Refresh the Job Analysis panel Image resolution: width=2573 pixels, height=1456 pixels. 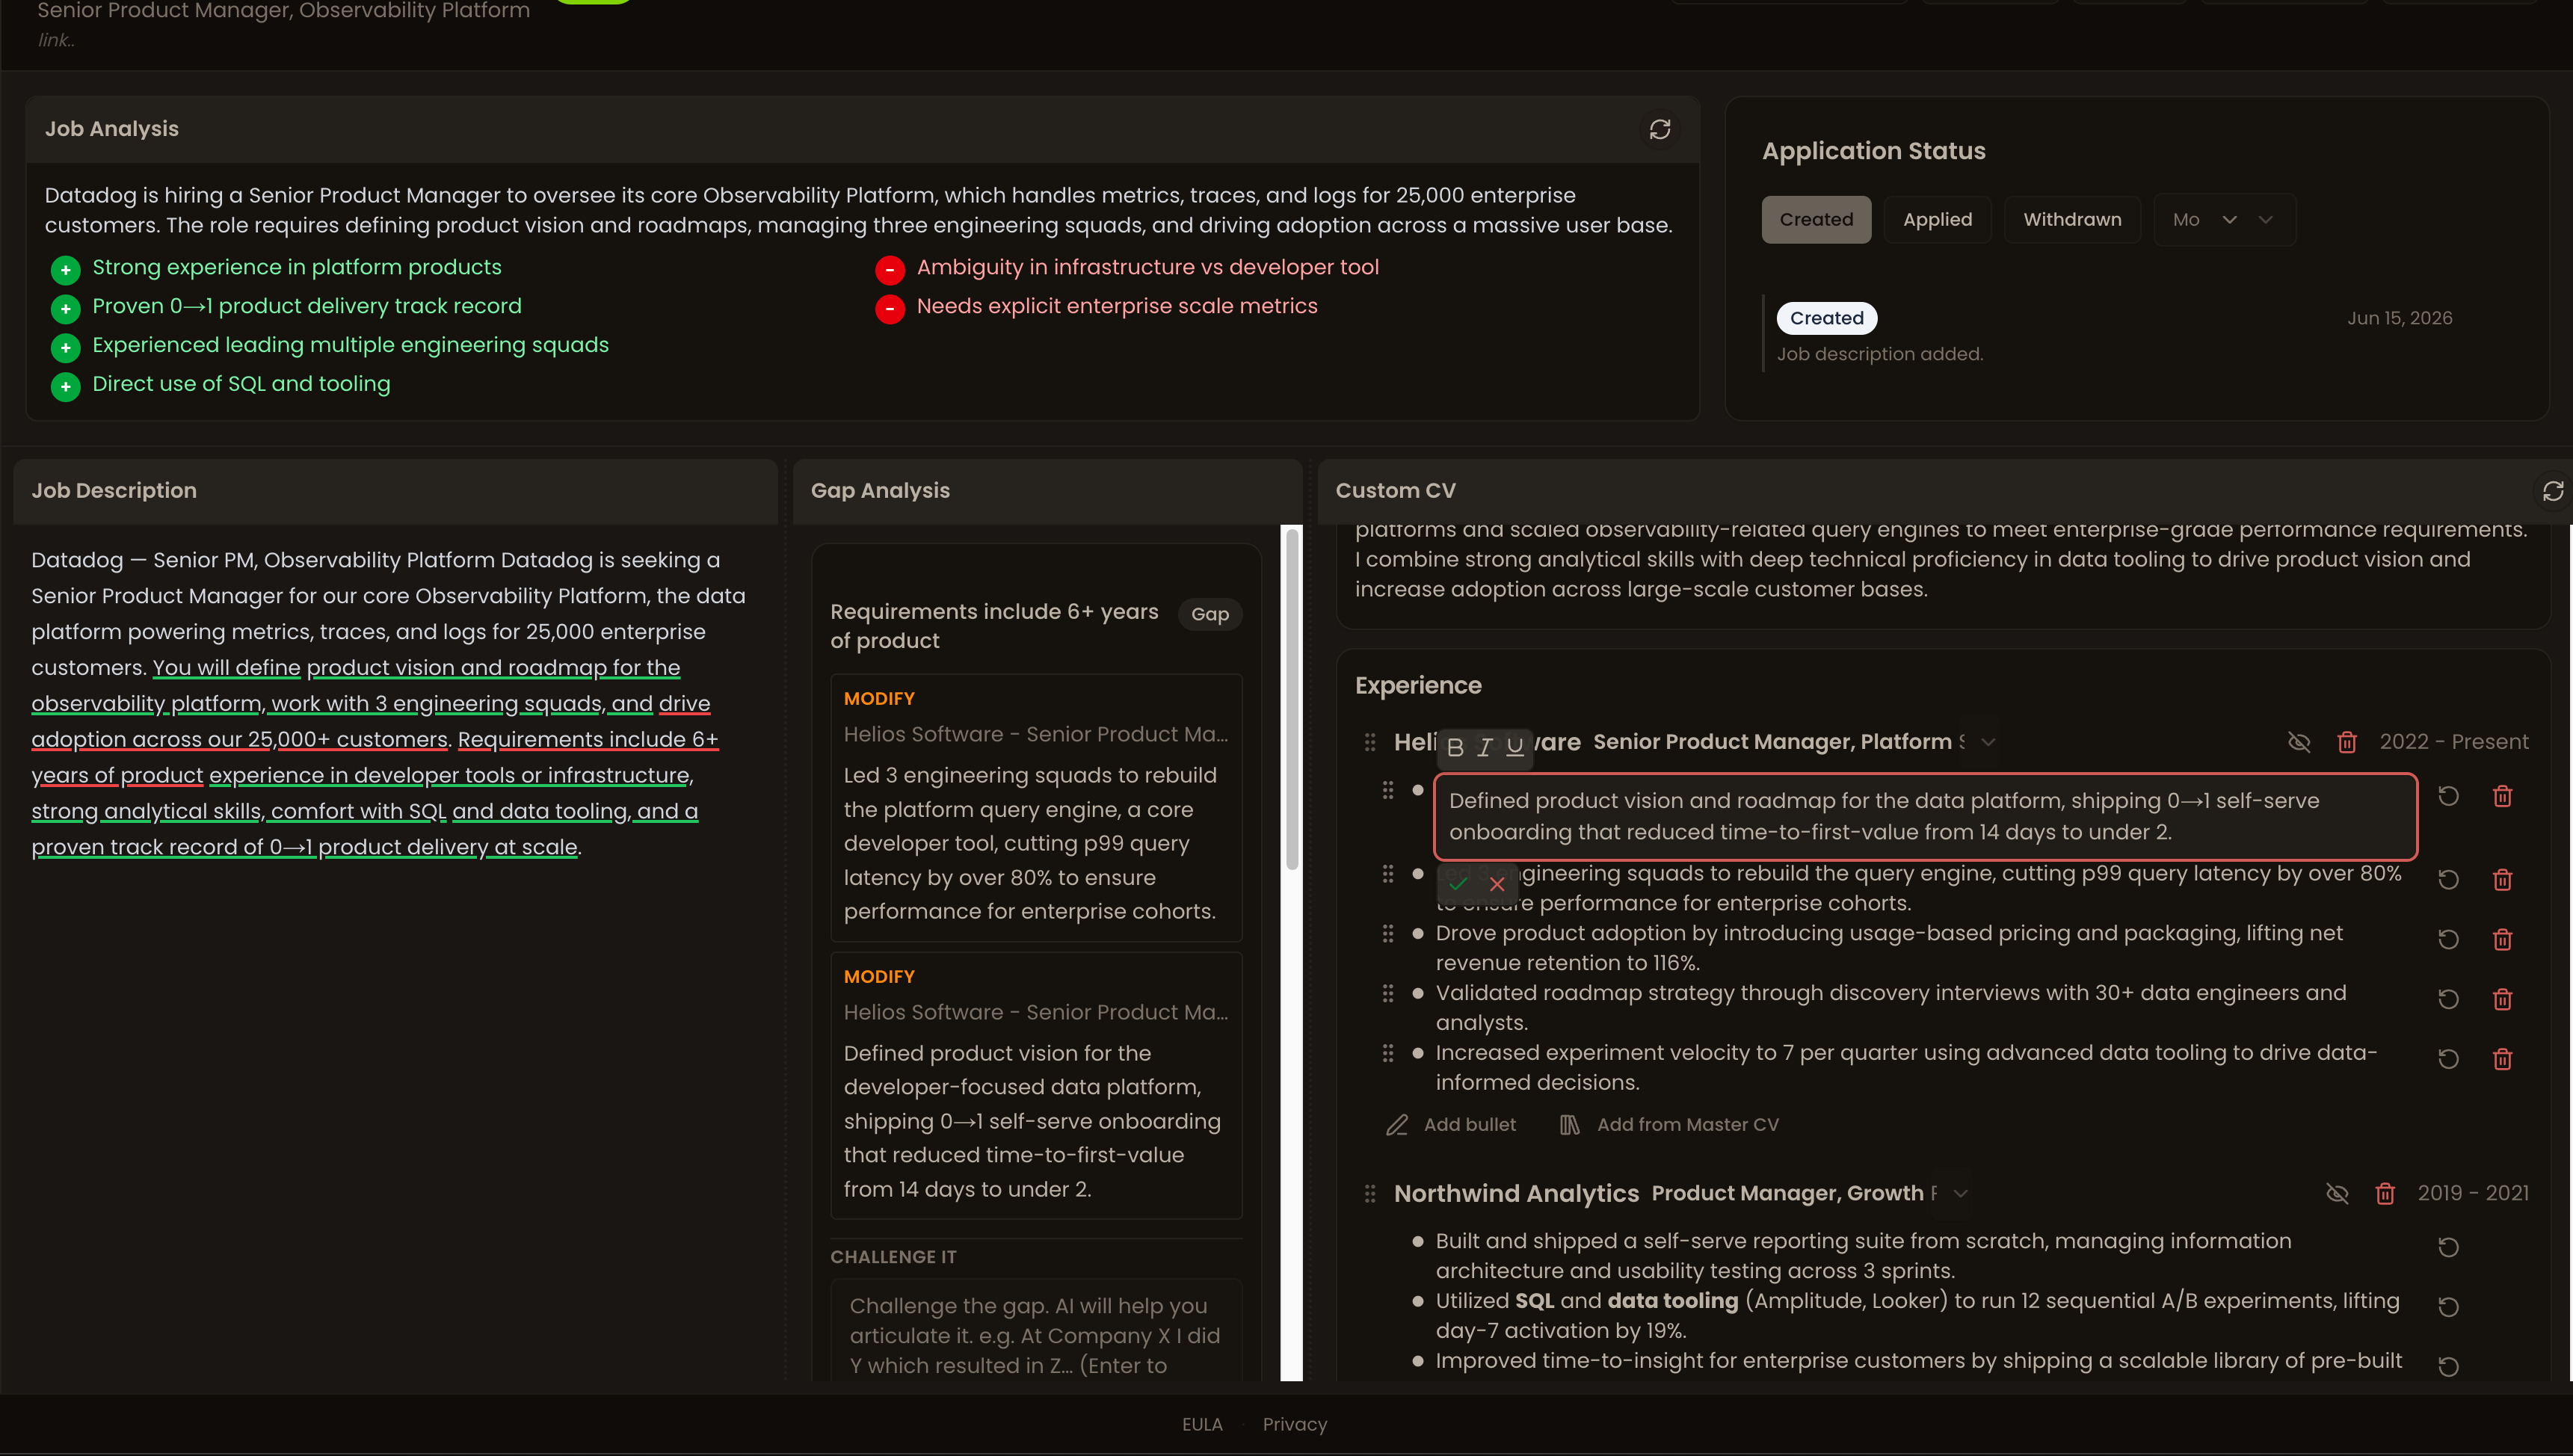click(1660, 129)
